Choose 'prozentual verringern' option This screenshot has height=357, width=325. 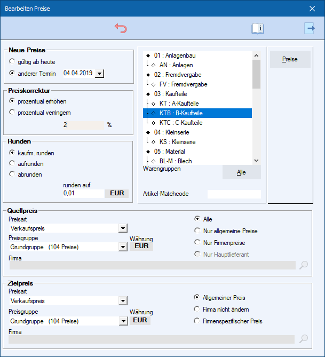12,113
